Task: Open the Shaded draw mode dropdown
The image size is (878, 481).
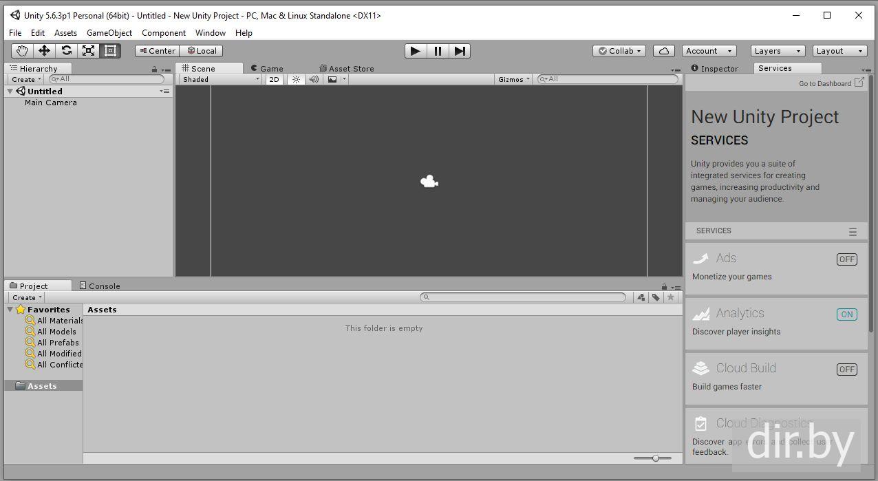Action: (221, 79)
